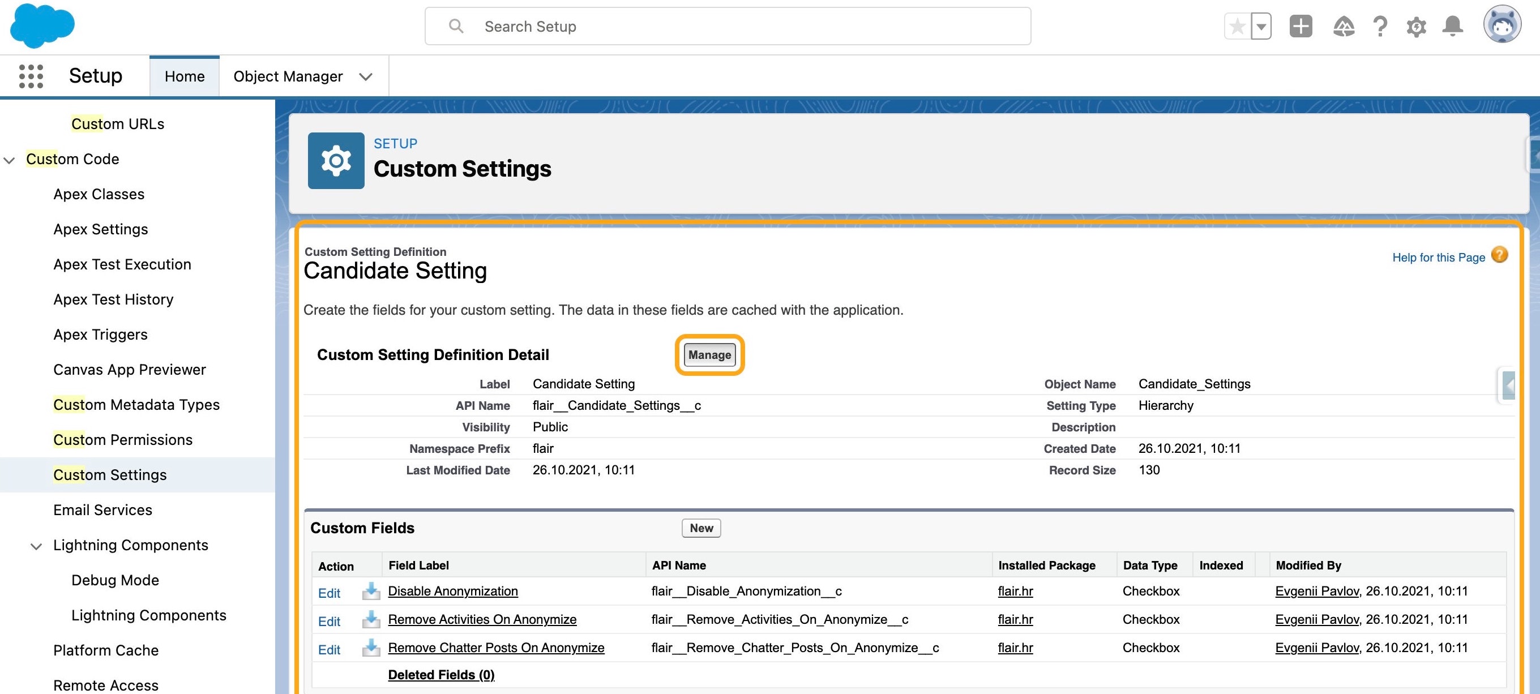
Task: Open the App Launcher dots grid
Action: click(x=31, y=76)
